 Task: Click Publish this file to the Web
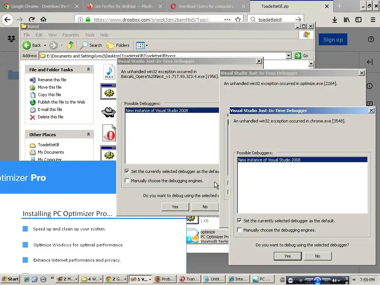coord(61,102)
